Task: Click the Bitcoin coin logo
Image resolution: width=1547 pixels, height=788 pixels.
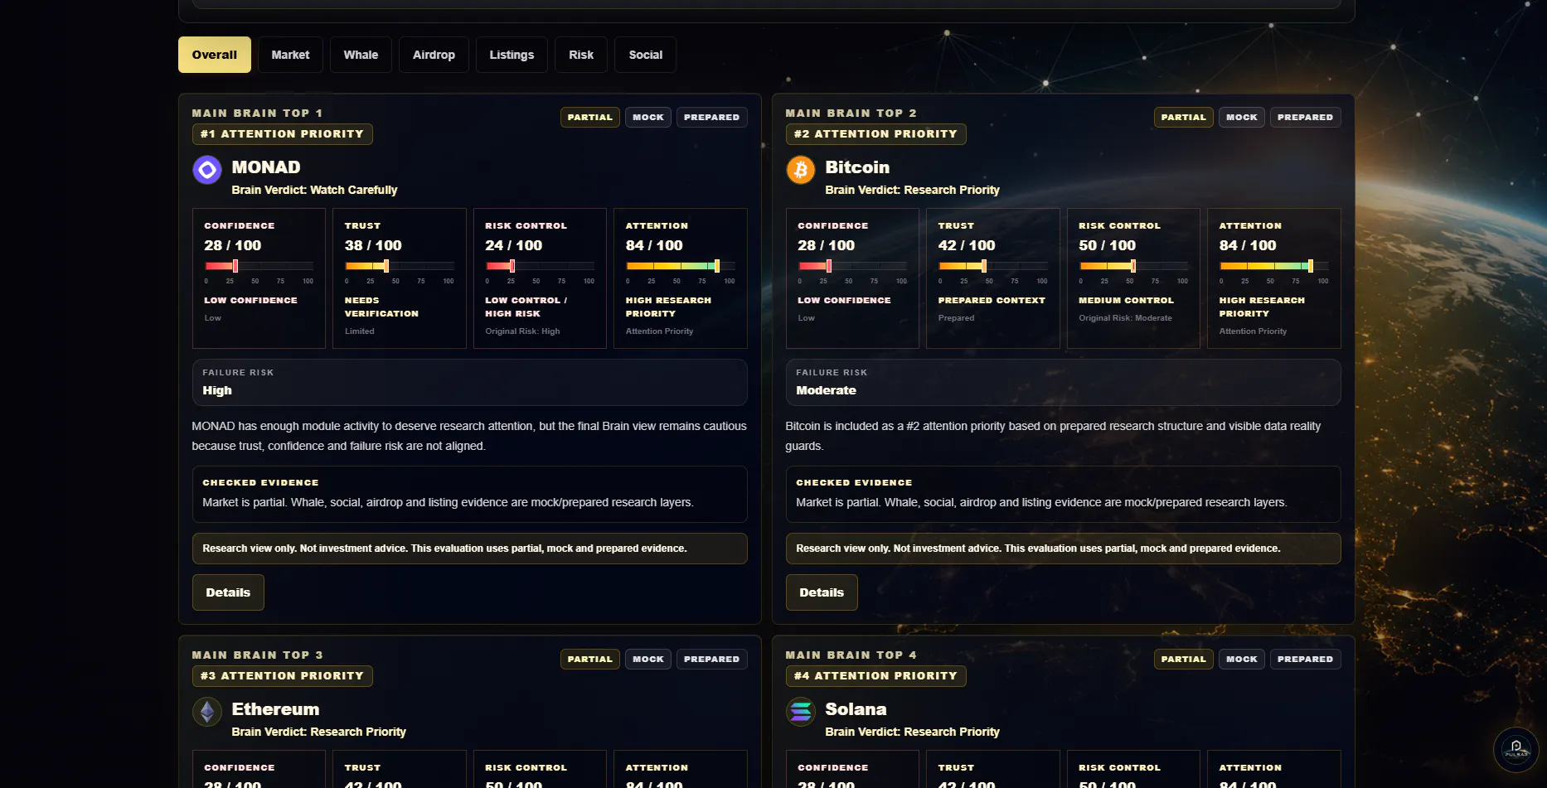Action: click(x=801, y=170)
